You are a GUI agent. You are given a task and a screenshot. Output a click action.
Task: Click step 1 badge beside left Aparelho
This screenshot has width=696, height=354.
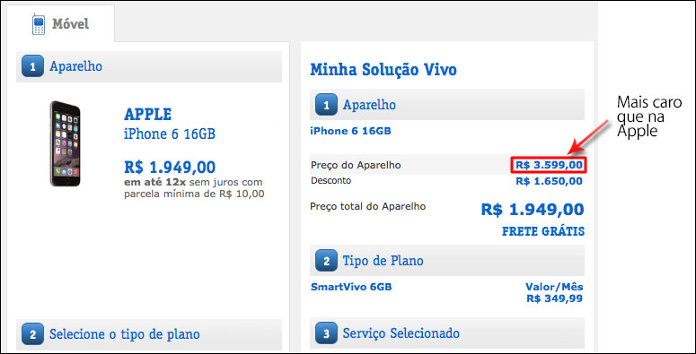pyautogui.click(x=32, y=66)
